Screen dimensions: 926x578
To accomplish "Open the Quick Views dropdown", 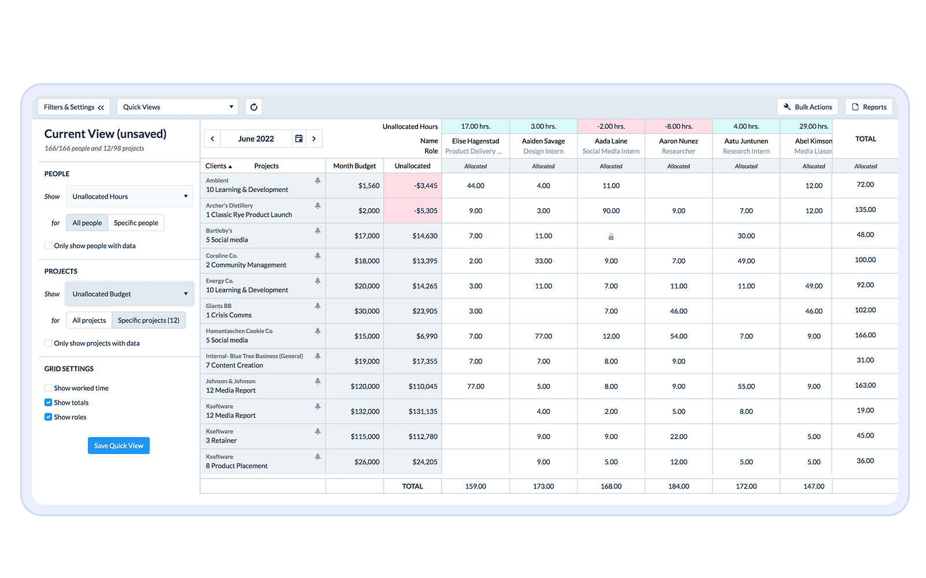I will [177, 107].
